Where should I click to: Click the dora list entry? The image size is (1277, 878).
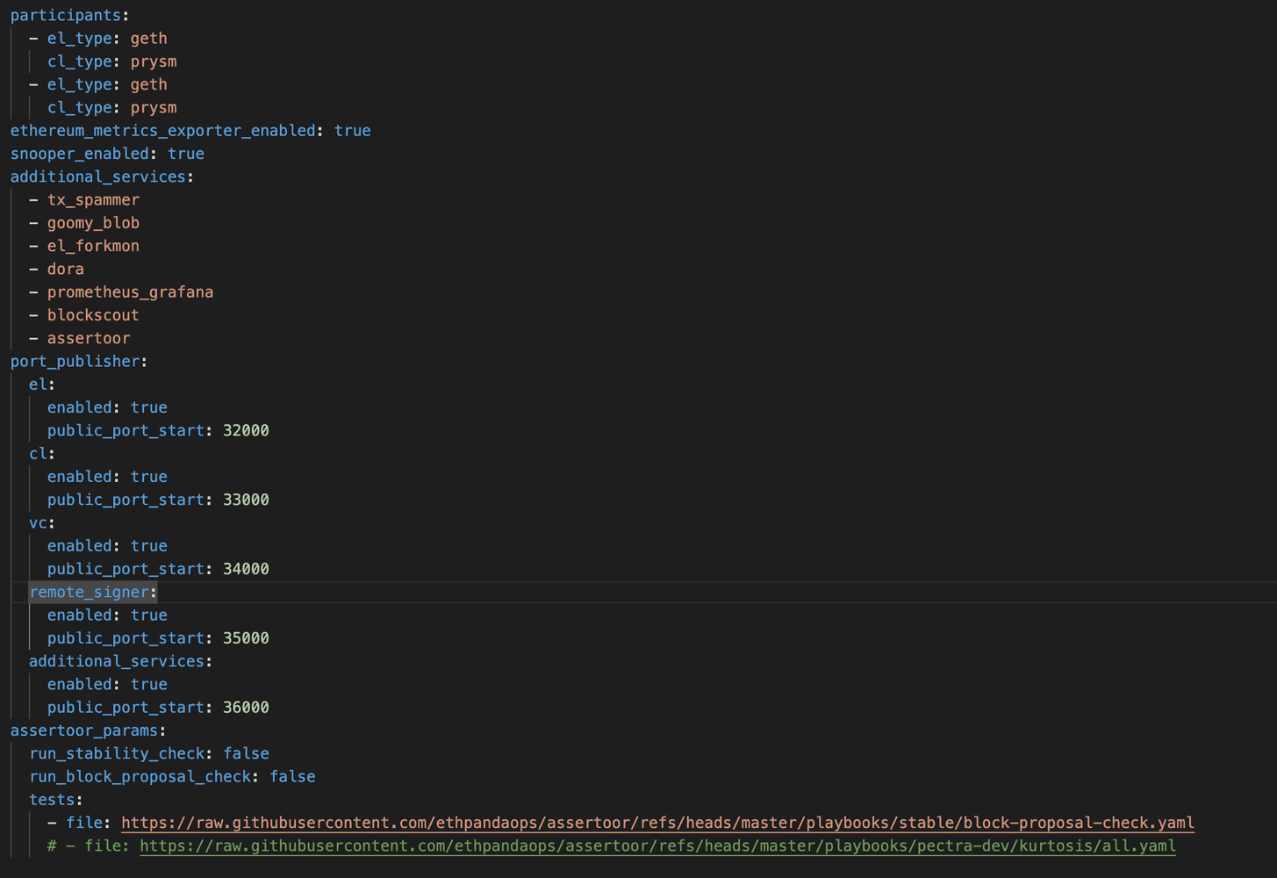point(66,269)
